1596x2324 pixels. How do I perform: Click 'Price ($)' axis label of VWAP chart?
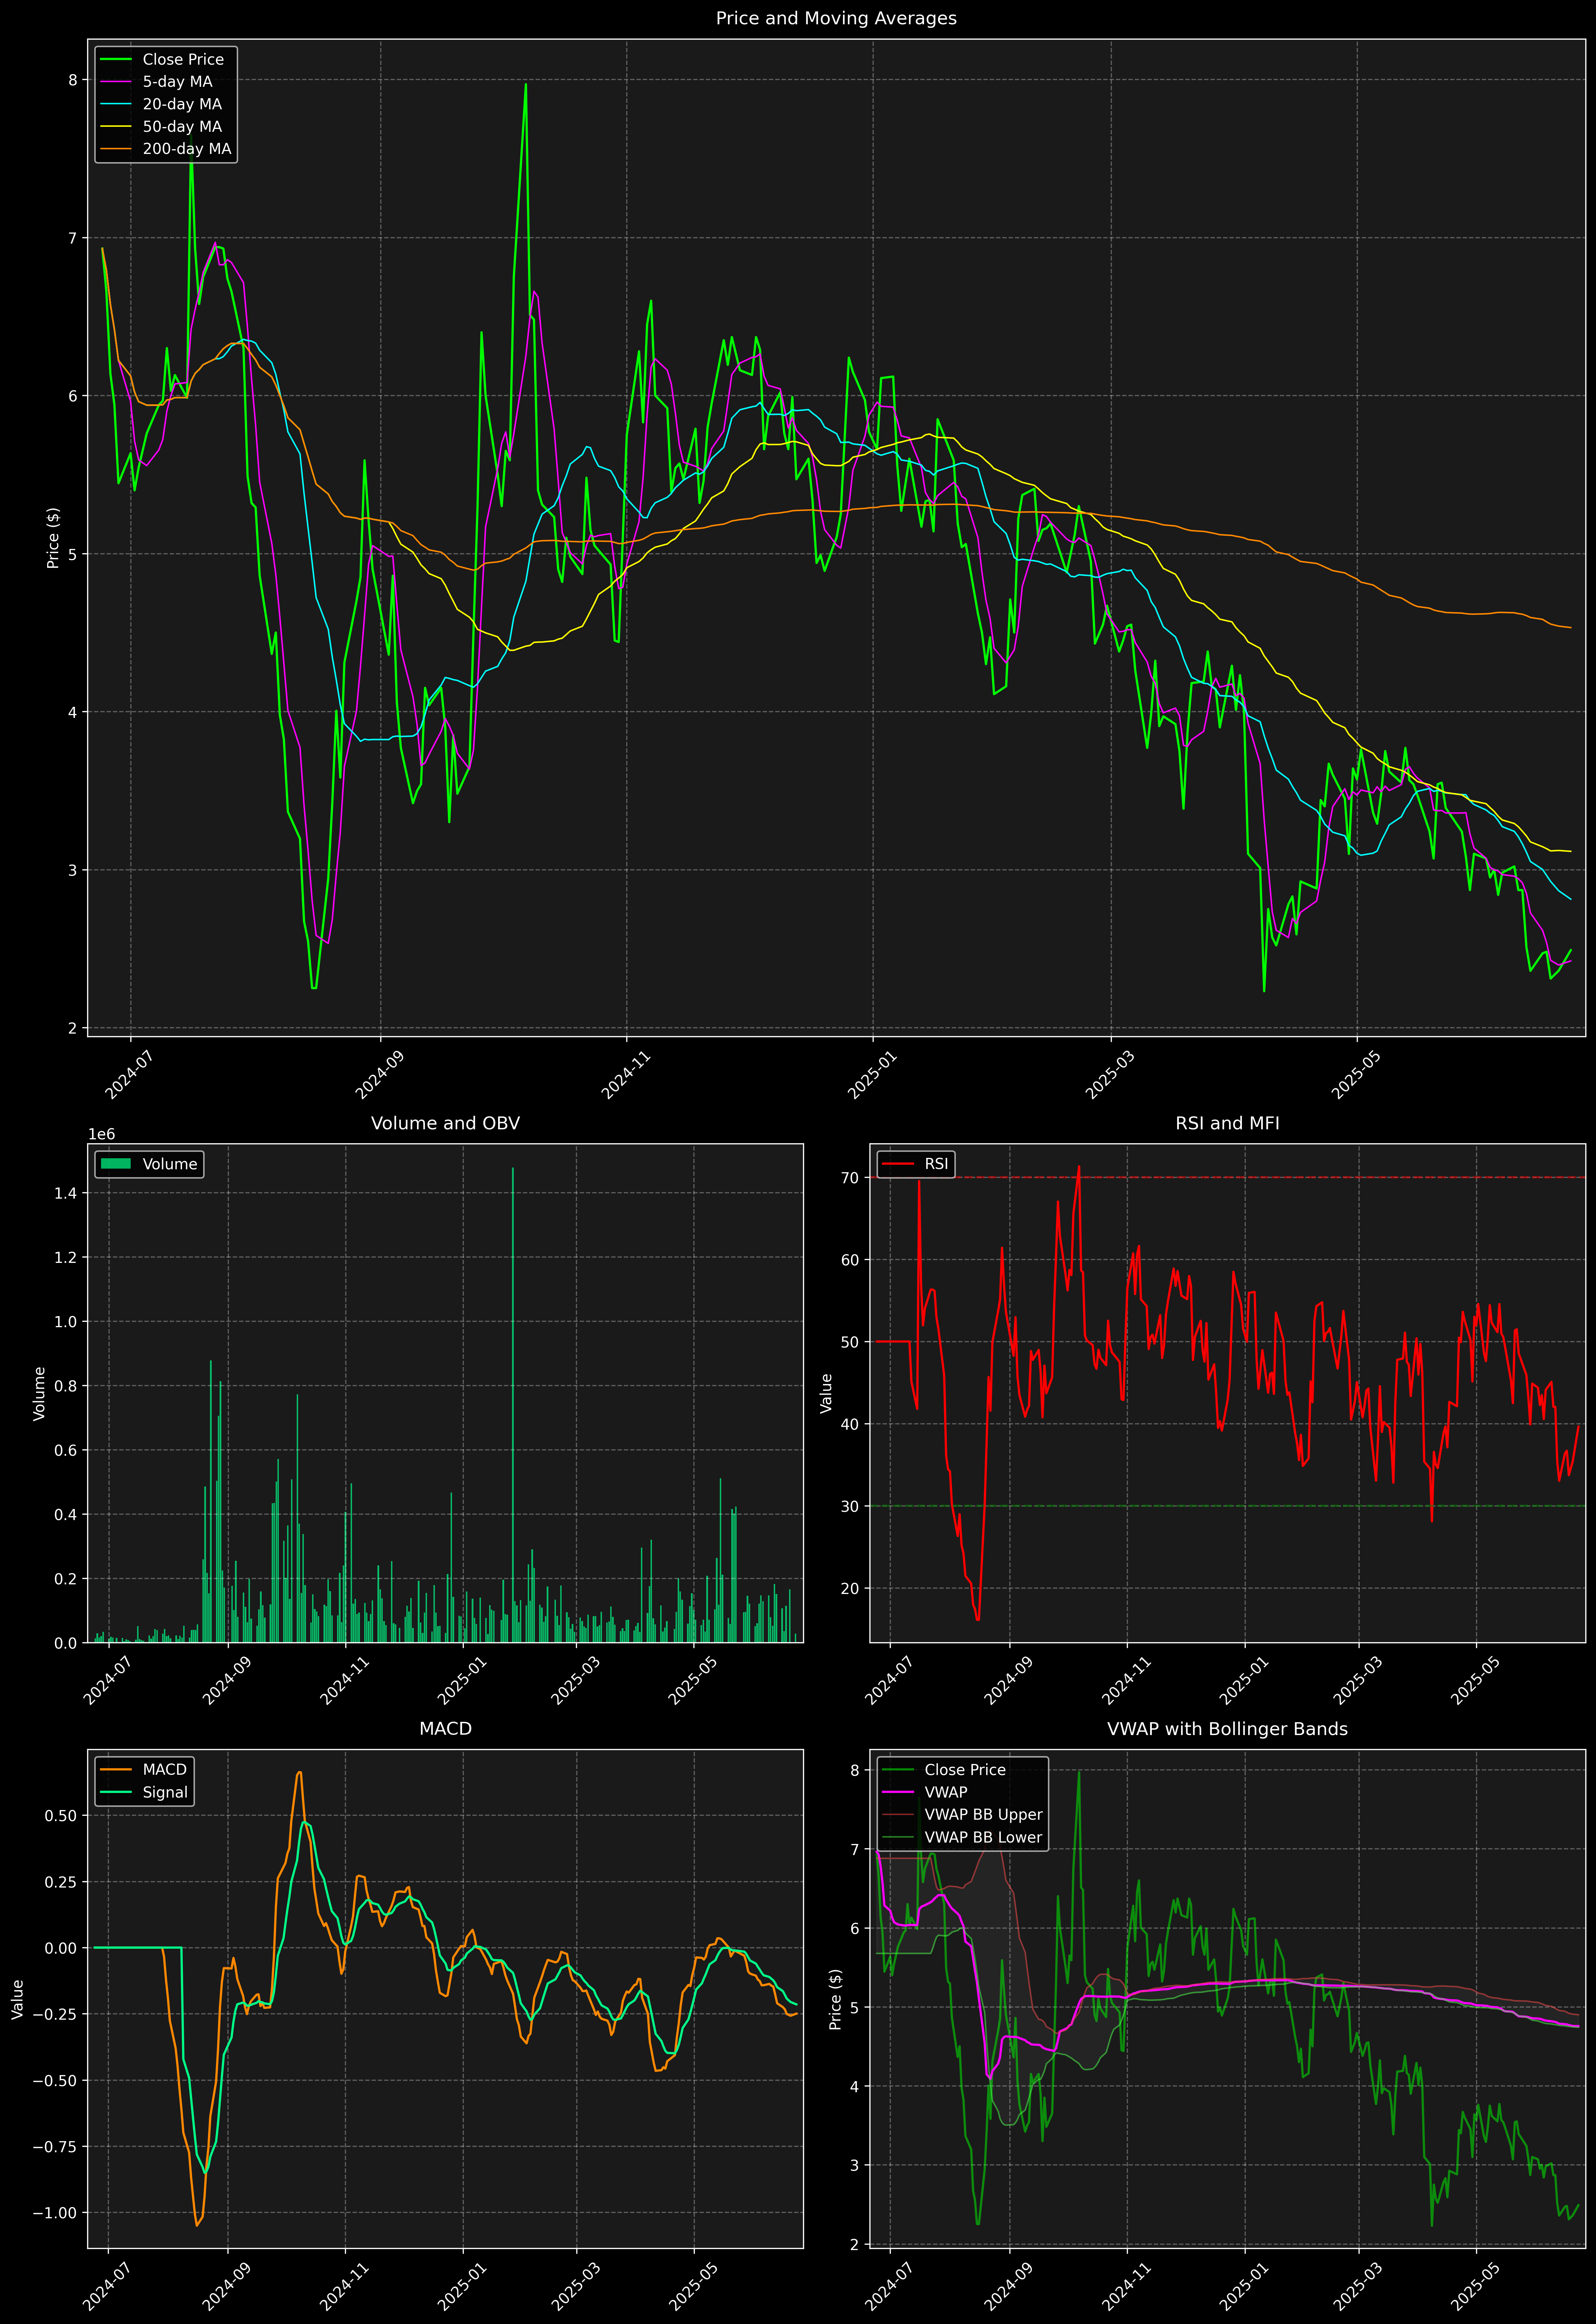click(x=835, y=1999)
